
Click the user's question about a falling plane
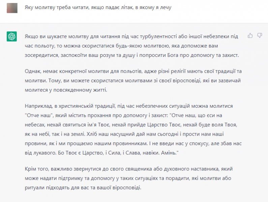click(x=98, y=8)
